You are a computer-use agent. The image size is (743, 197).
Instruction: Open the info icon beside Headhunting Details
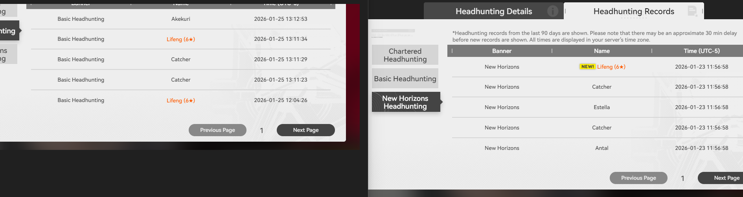point(553,11)
